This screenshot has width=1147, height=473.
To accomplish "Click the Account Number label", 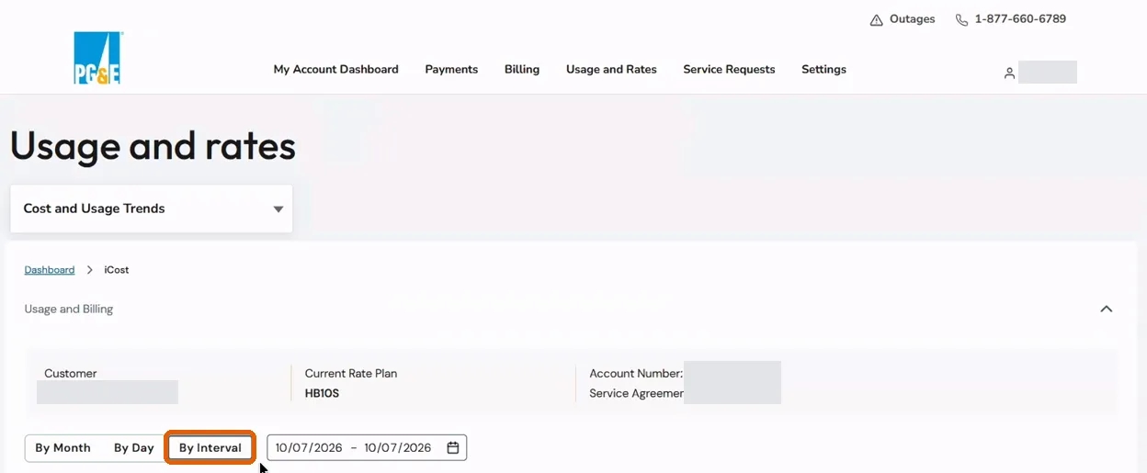I will point(636,374).
